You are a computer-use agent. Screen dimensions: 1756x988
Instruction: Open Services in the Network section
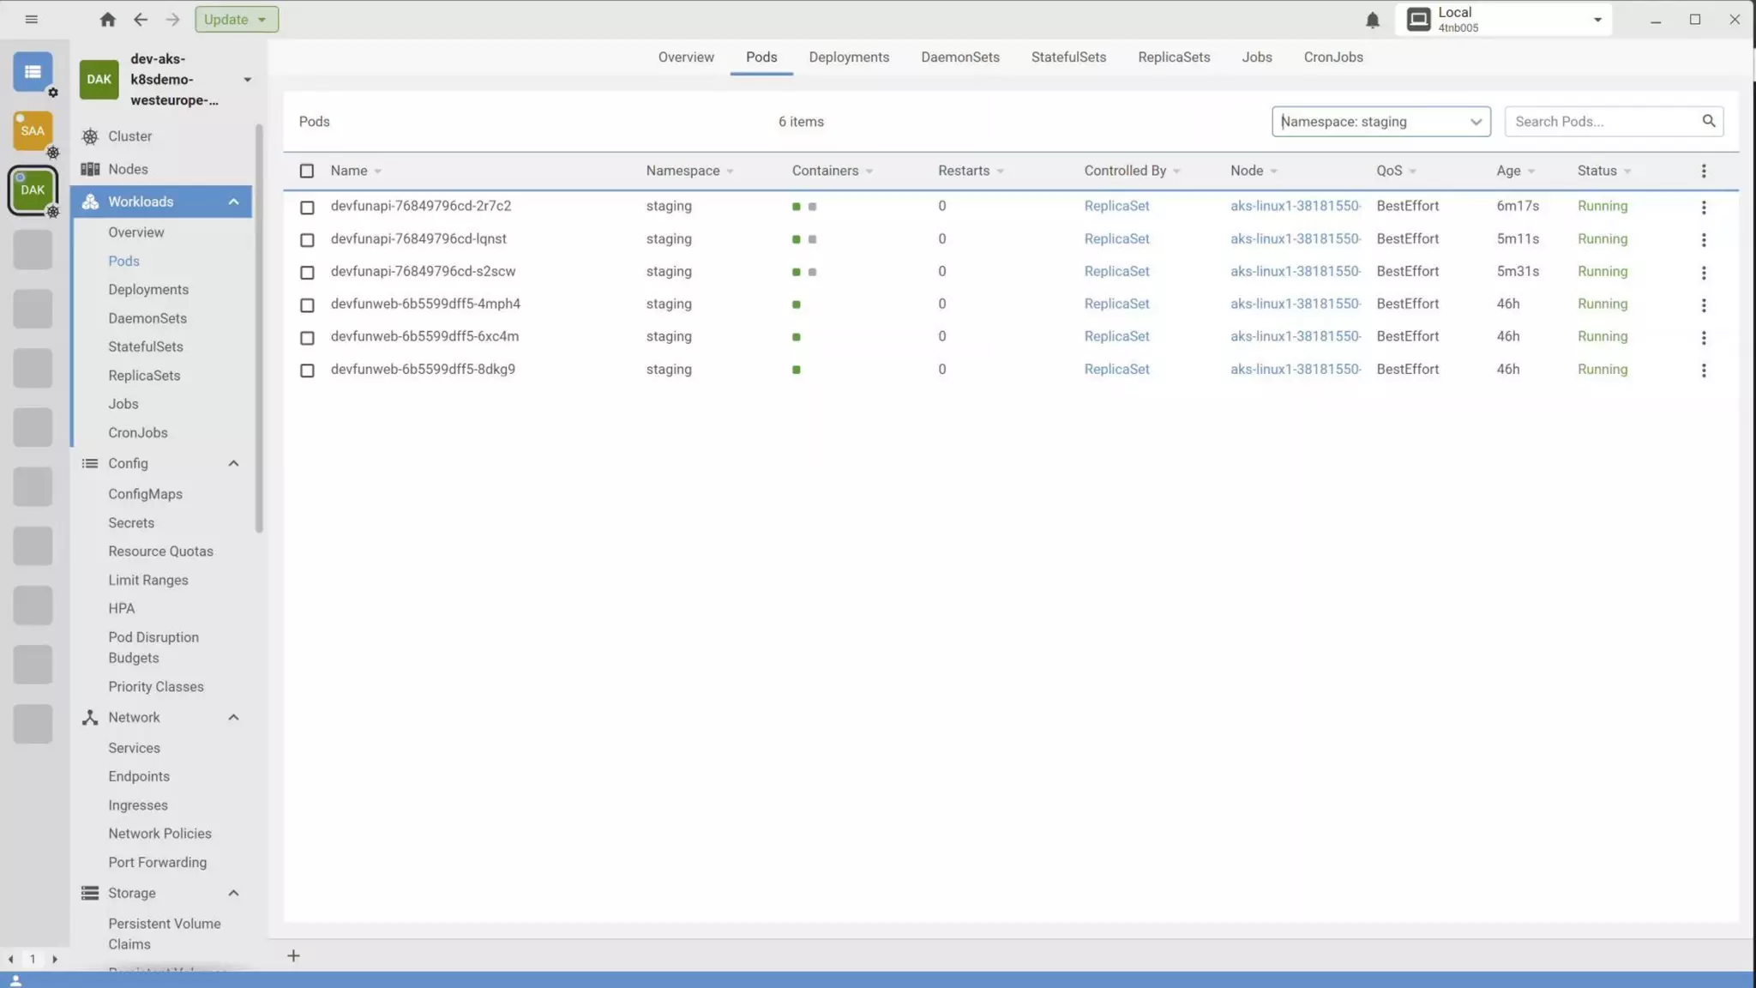(134, 748)
